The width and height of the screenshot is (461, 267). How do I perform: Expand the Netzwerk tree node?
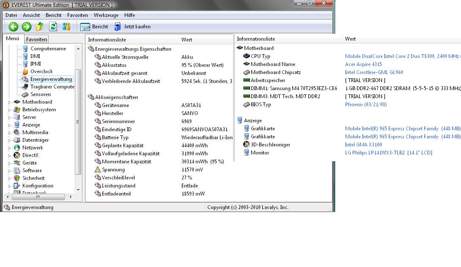pyautogui.click(x=9, y=148)
